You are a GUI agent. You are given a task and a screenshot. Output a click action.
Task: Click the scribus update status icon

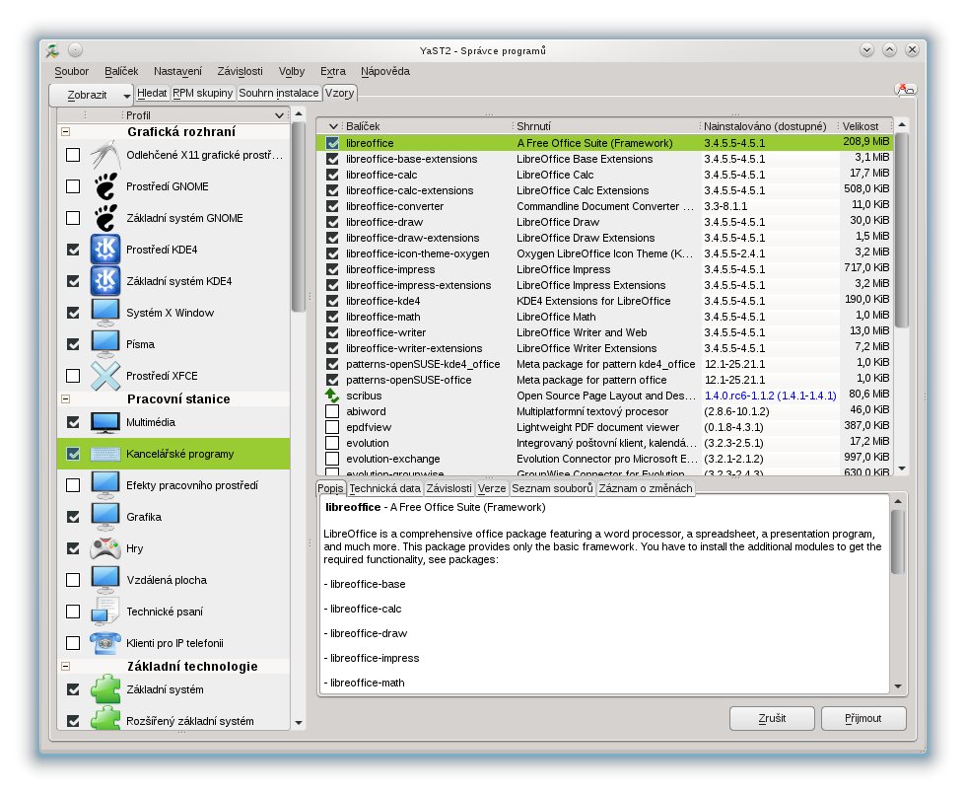(x=332, y=396)
